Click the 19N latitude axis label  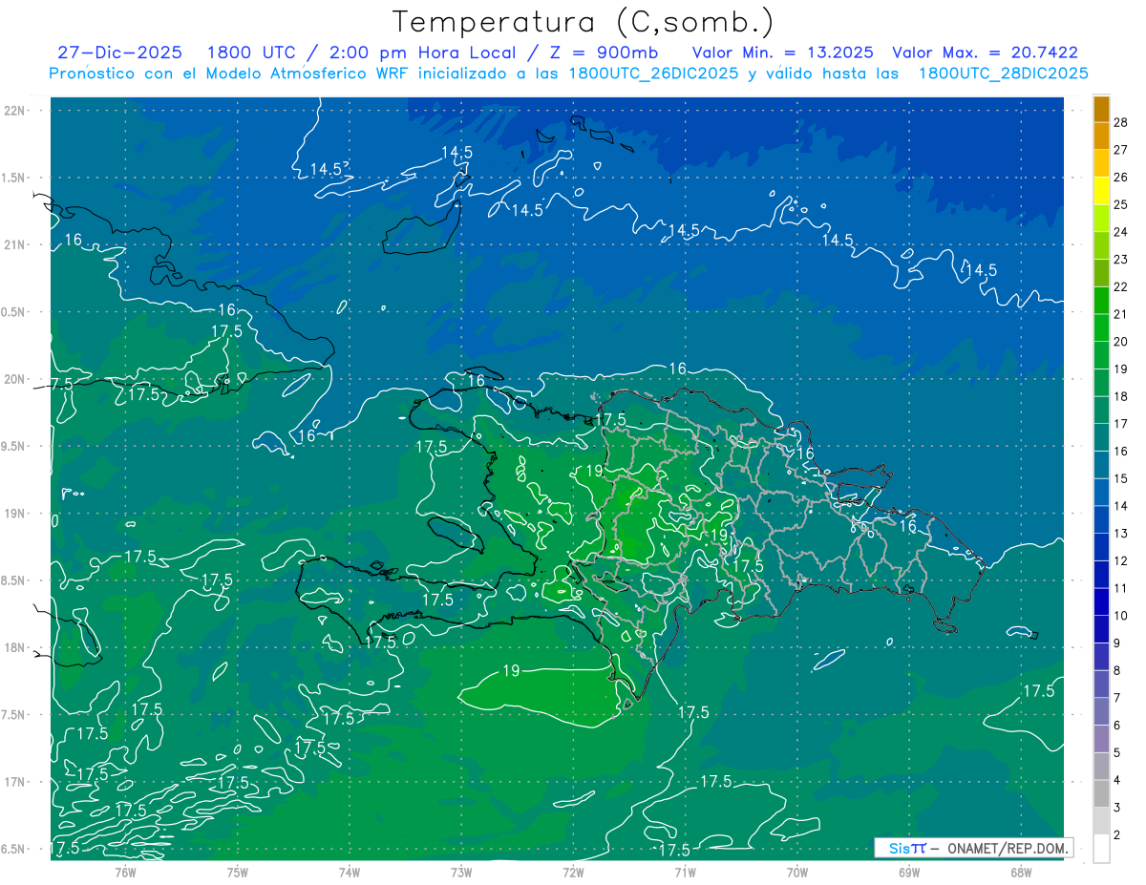[15, 513]
